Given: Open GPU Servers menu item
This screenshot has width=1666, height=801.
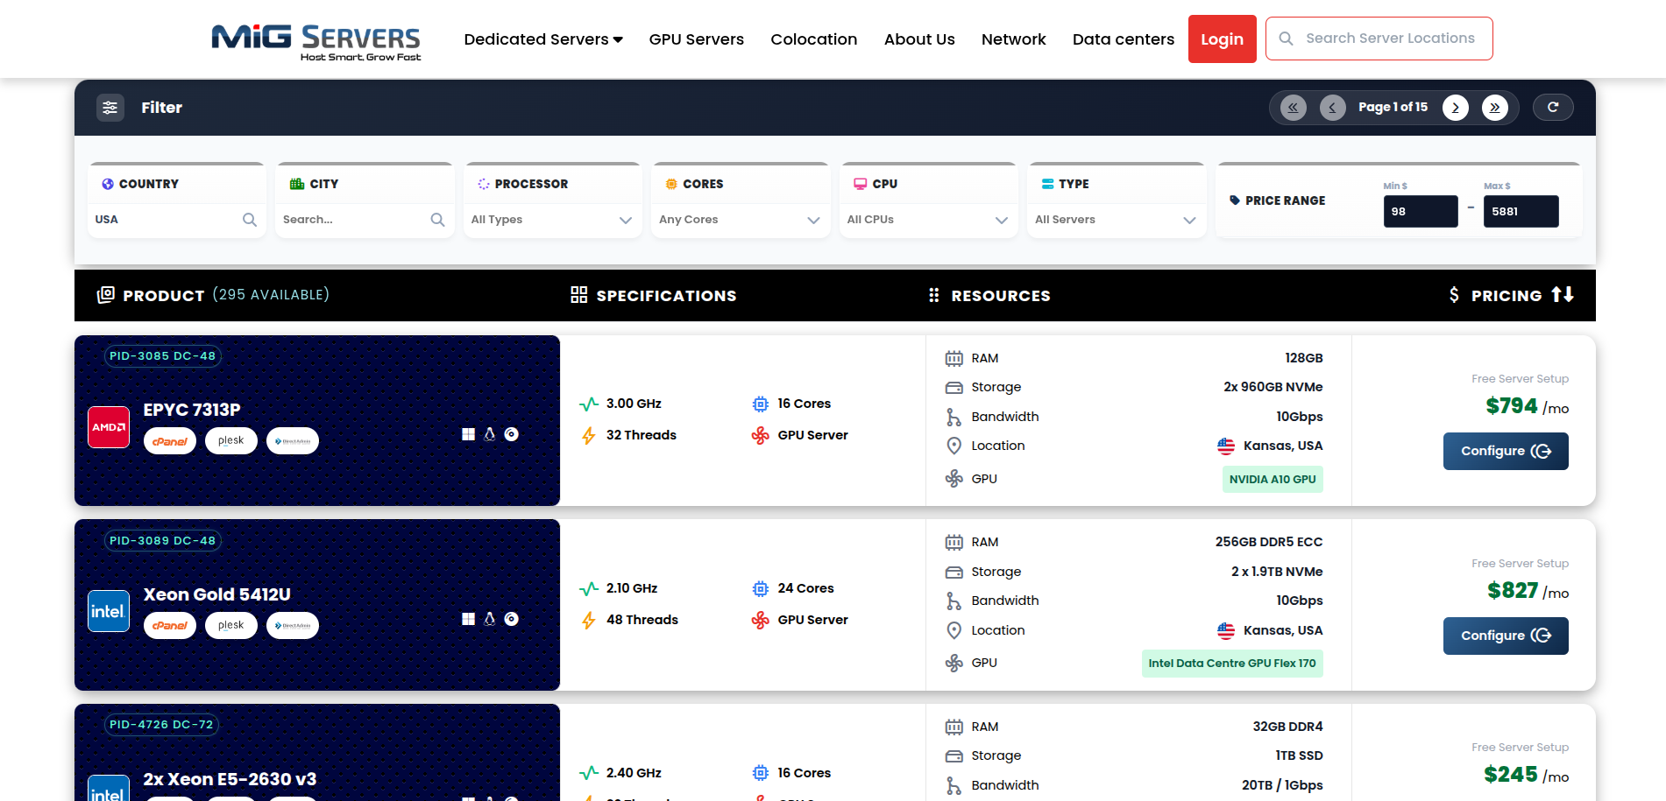Looking at the screenshot, I should pos(697,39).
